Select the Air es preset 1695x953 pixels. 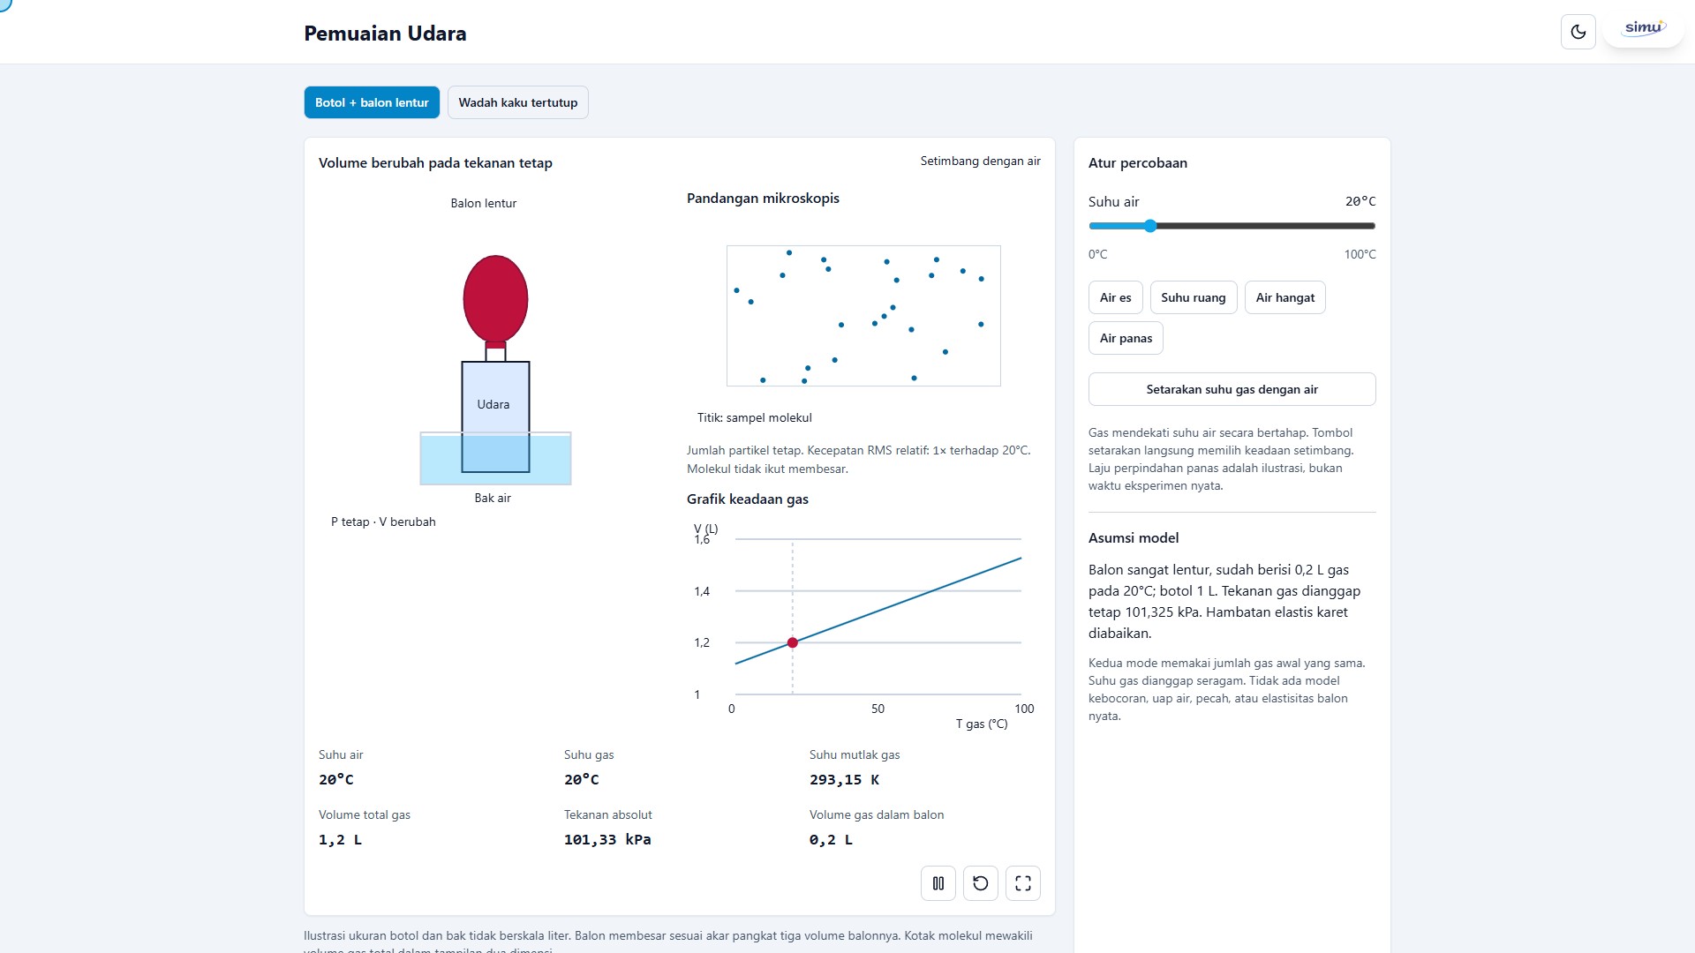pyautogui.click(x=1115, y=297)
